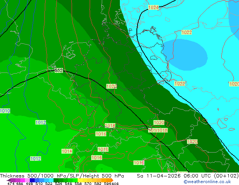The width and height of the screenshot is (239, 185).
Task: Click the 546 legend scale number
Action: (x=69, y=183)
